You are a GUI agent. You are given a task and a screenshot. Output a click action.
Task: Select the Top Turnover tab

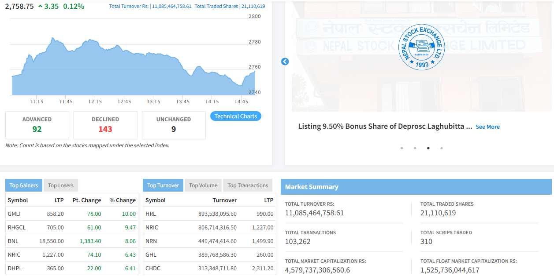(163, 185)
